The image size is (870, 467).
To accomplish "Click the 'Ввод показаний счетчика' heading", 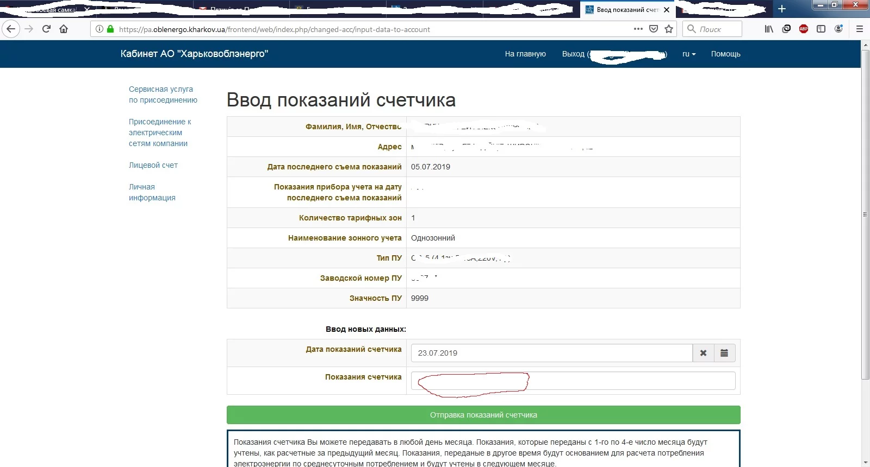I will pos(341,100).
